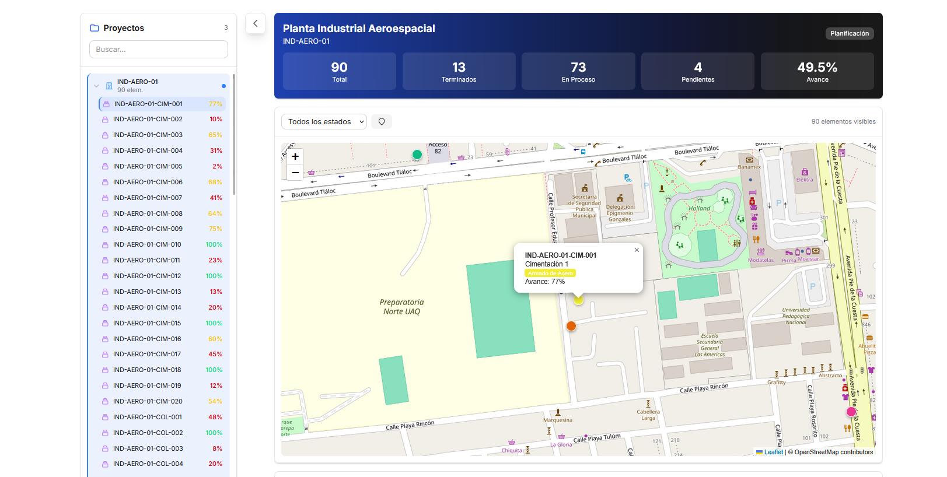Collapse the sidebar with the left chevron
The height and width of the screenshot is (477, 947).
256,24
